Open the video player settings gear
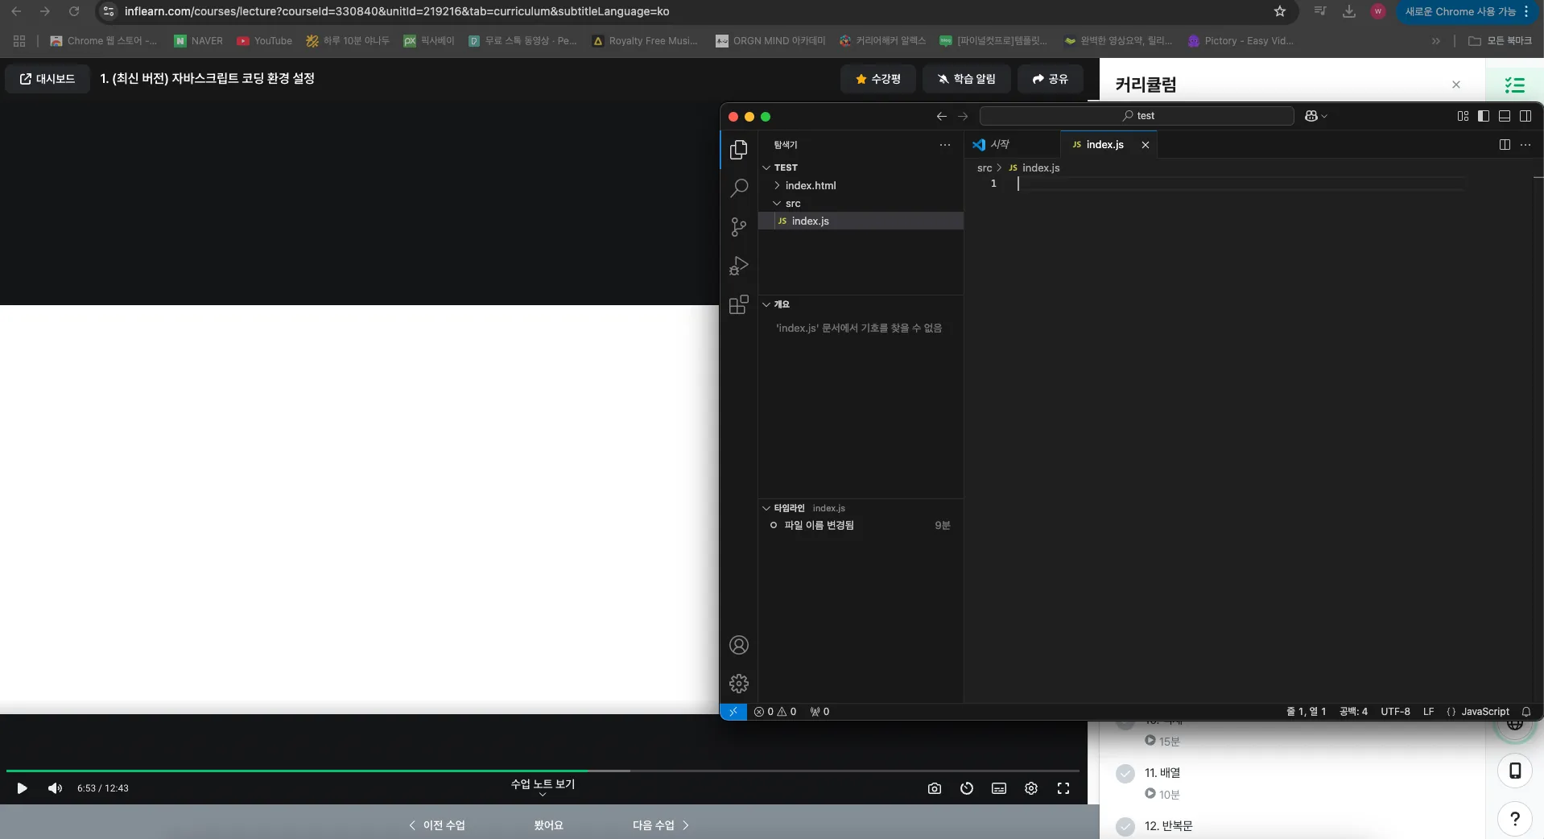 (x=1031, y=788)
